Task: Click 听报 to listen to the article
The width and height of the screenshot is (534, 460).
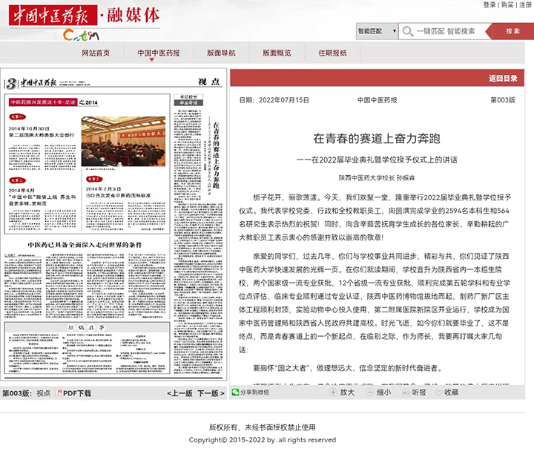Action: point(419,392)
